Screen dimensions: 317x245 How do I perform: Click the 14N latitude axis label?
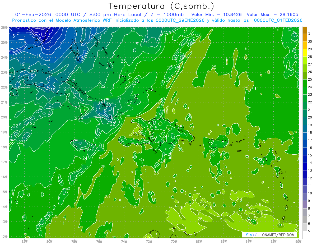coord(4,207)
